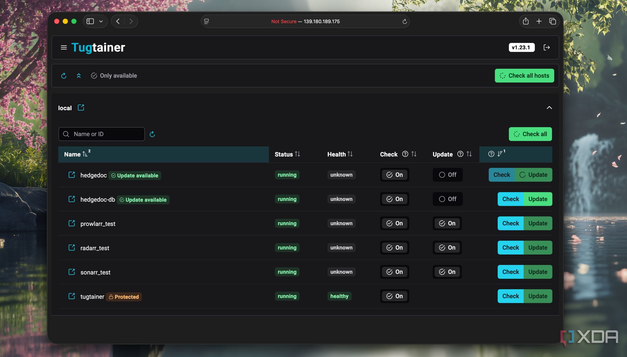
Task: Click the help icon in the Check column header
Action: click(405, 154)
